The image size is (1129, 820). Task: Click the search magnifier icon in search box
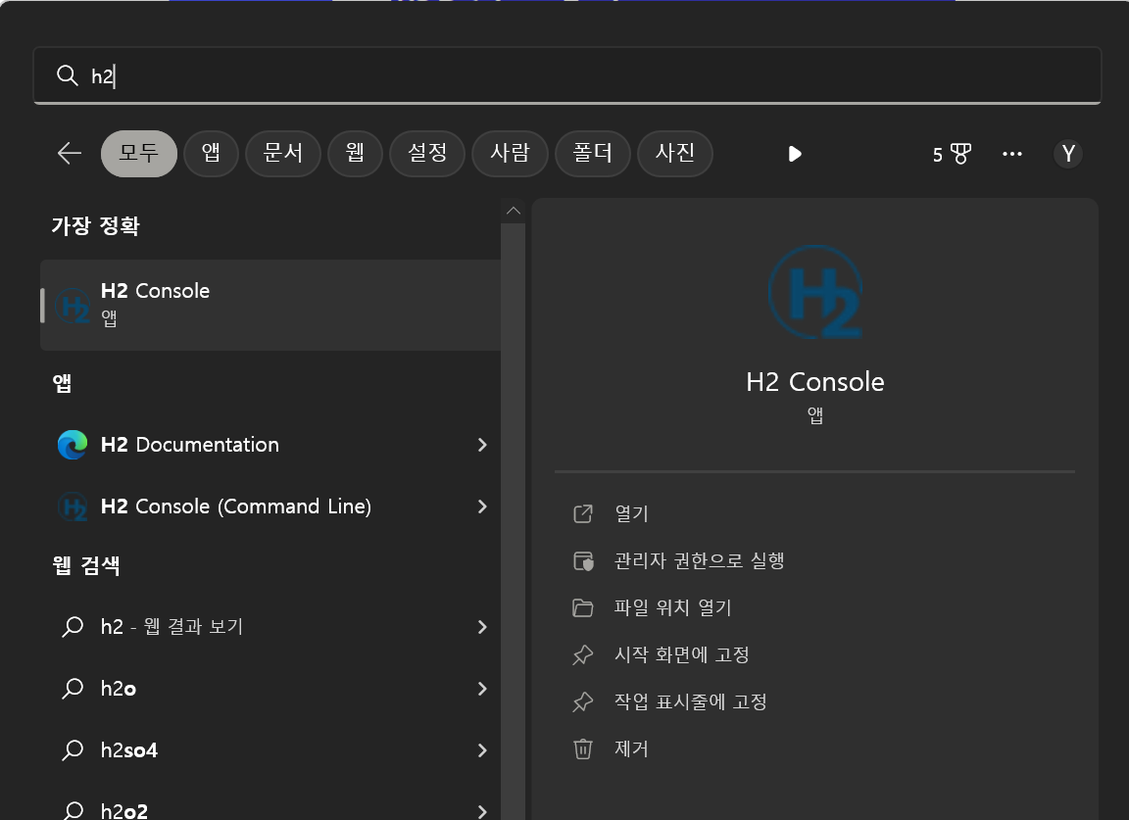[67, 75]
